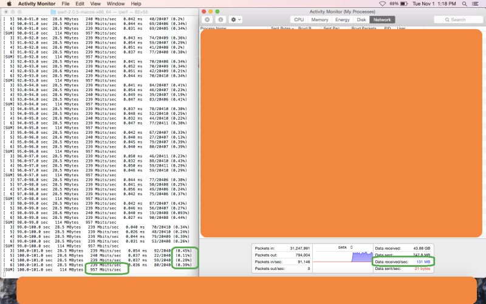
Task: Click the Data sent/sec value 21 bytes
Action: (x=422, y=269)
